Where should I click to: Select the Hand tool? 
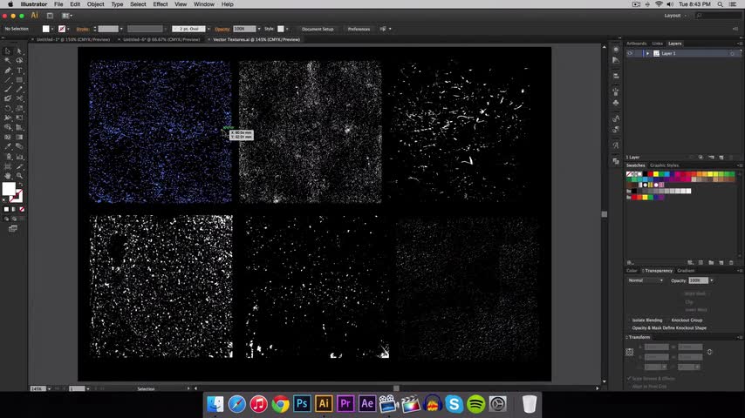pyautogui.click(x=8, y=175)
